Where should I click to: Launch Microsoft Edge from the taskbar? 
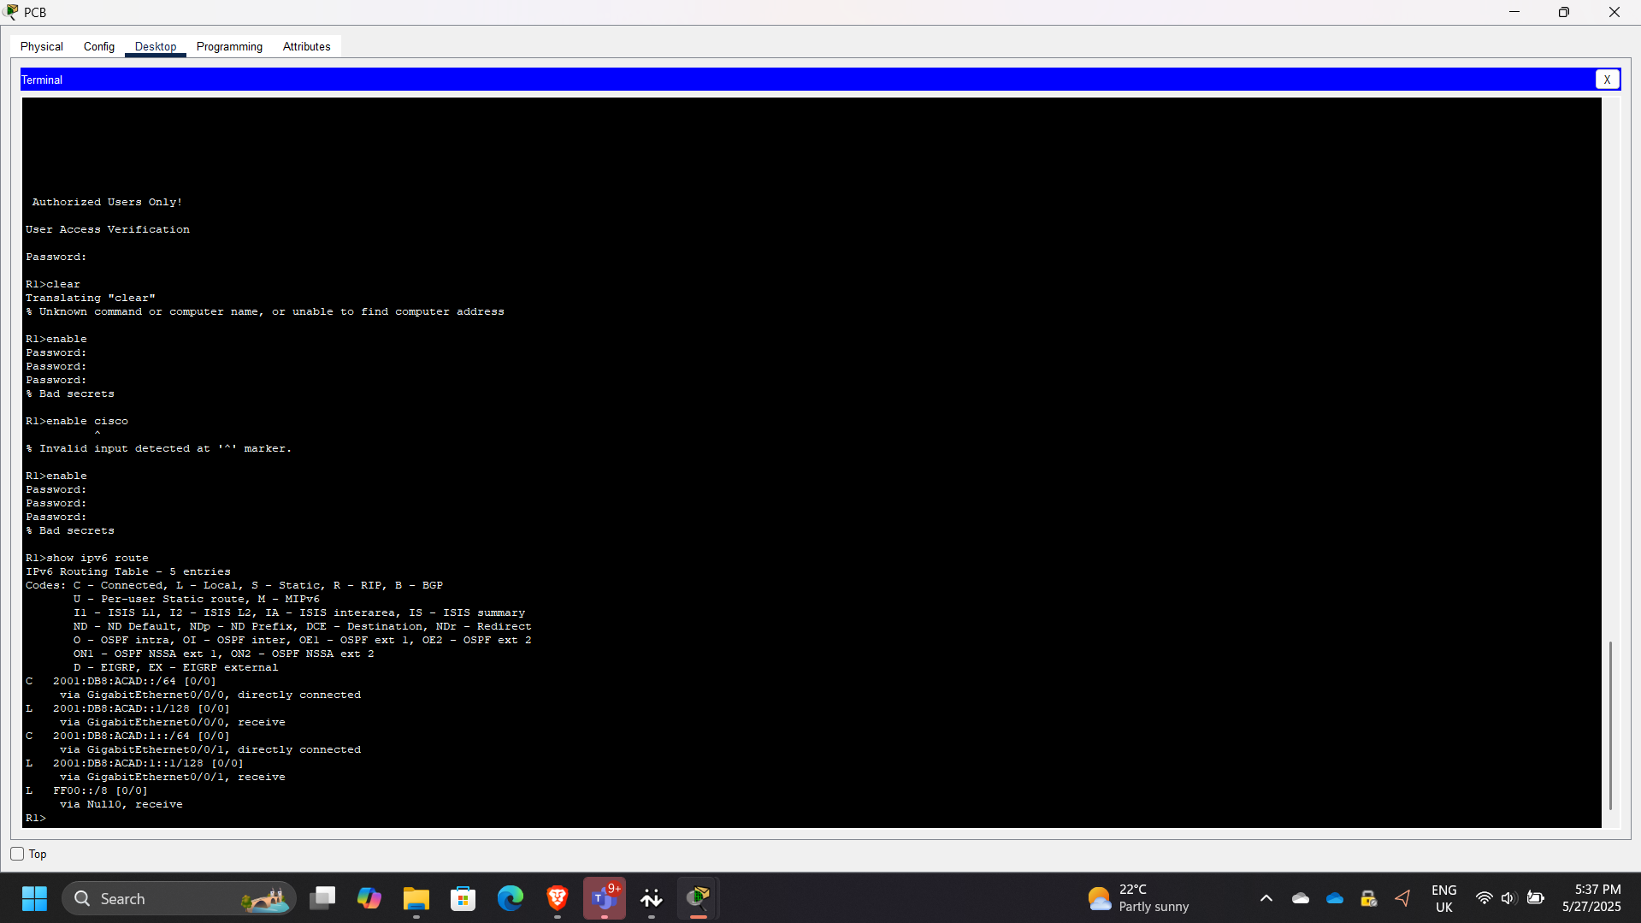(x=510, y=898)
